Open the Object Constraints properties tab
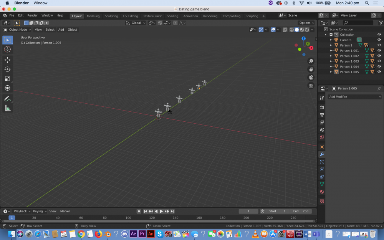Viewport: 384px width, 240px height. [322, 177]
